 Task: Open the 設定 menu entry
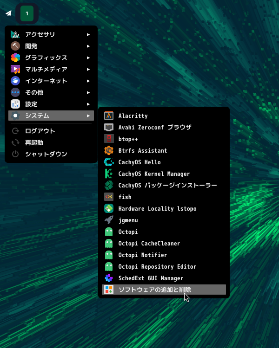pyautogui.click(x=51, y=104)
